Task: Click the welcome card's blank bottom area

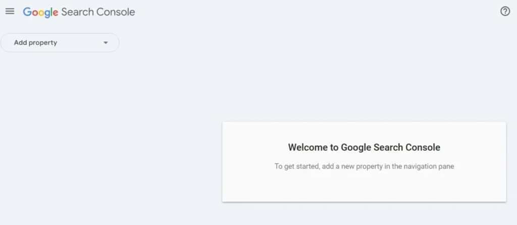Action: click(364, 189)
